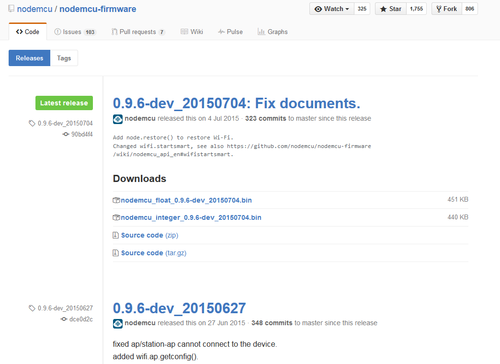Click the Pulse waveform icon
This screenshot has width=500, height=364.
221,32
